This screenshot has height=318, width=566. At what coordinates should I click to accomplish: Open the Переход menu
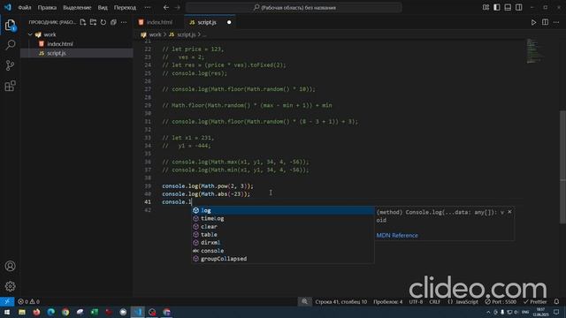[x=125, y=7]
